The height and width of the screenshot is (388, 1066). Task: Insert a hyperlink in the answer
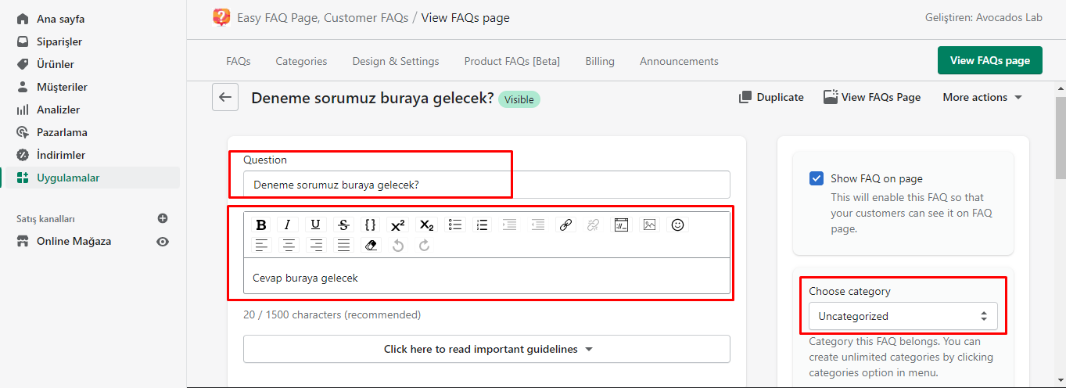[x=566, y=225]
